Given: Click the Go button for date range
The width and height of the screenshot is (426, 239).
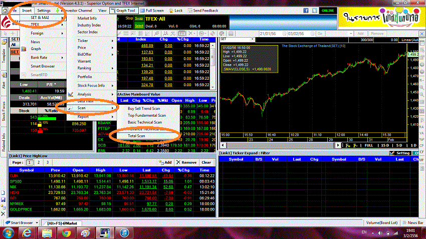Looking at the screenshot, I should 320,34.
